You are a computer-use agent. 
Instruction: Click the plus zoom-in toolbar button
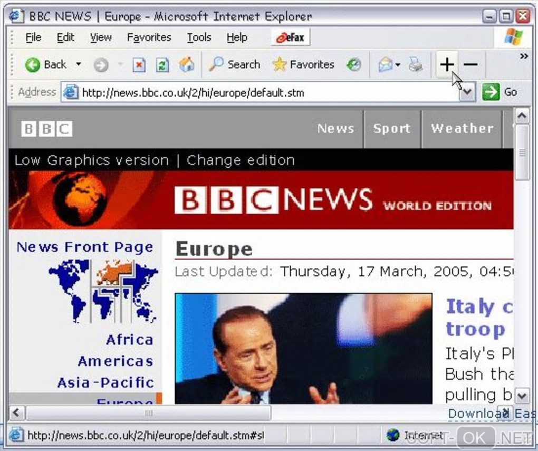click(447, 64)
